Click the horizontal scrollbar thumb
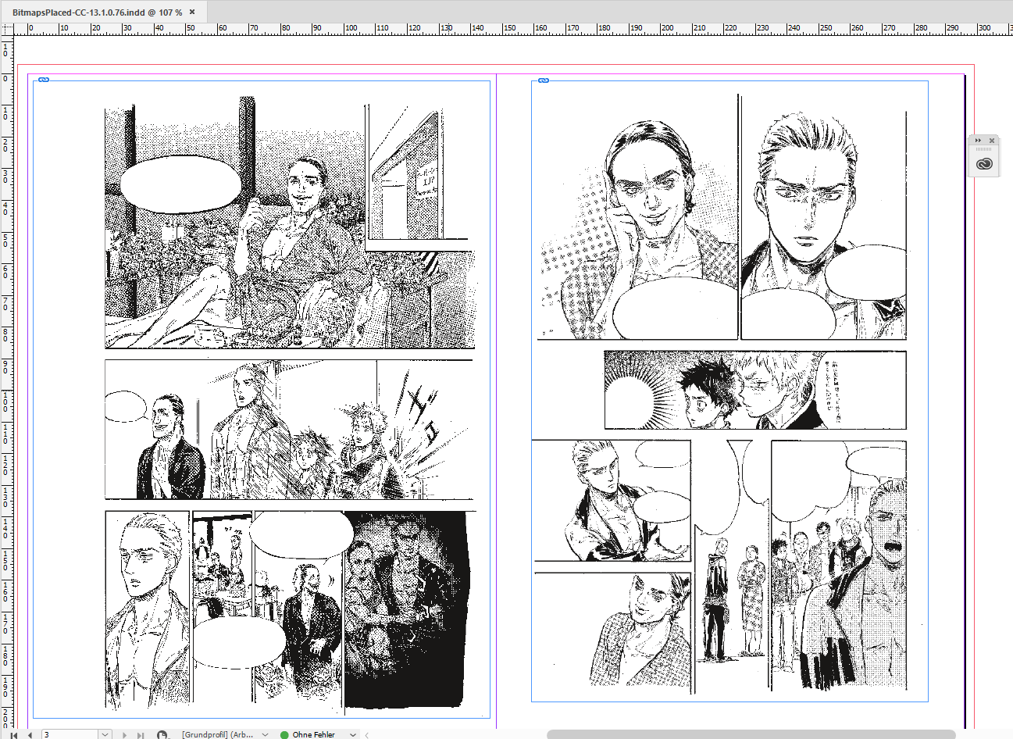Viewport: 1013px width, 739px height. [751, 734]
